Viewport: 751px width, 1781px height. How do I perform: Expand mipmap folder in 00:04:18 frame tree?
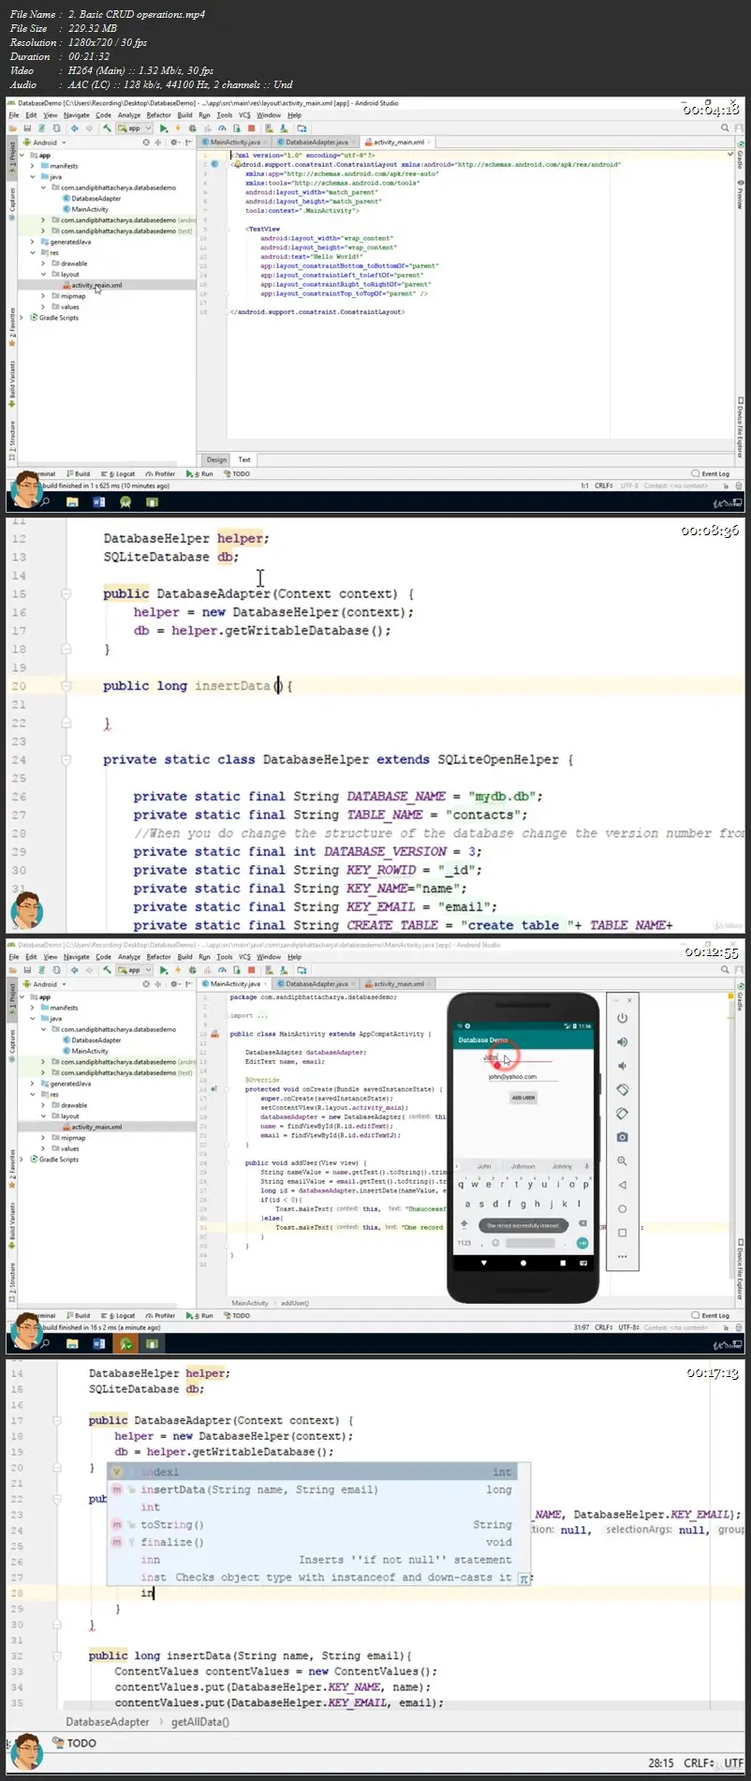[x=43, y=296]
